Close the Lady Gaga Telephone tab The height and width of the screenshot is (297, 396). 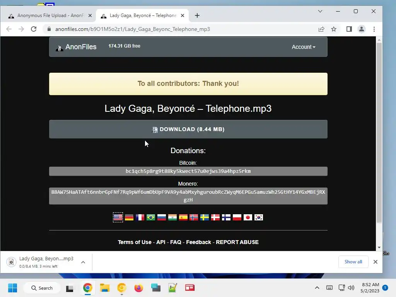183,15
